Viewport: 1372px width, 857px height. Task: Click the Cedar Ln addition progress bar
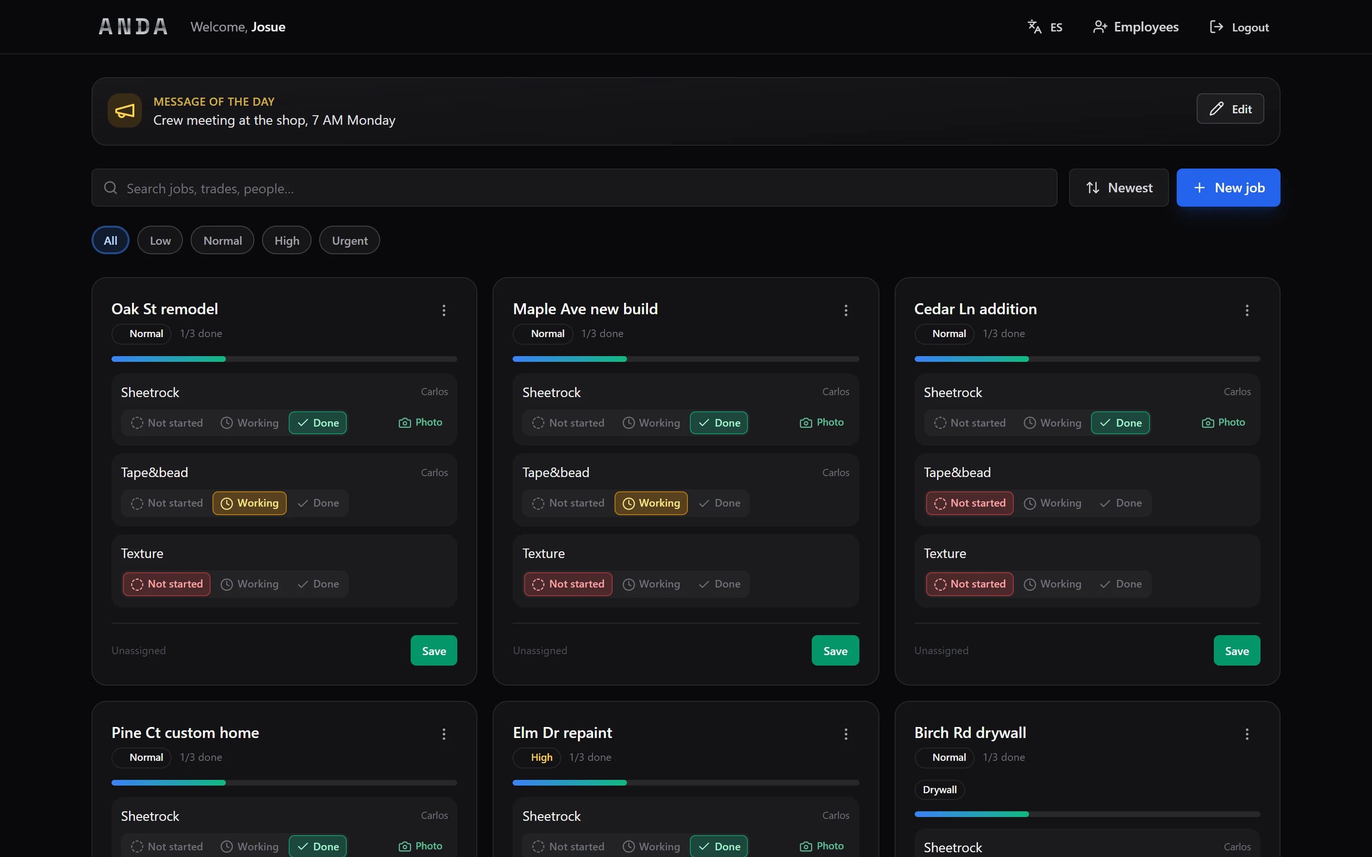[1088, 359]
